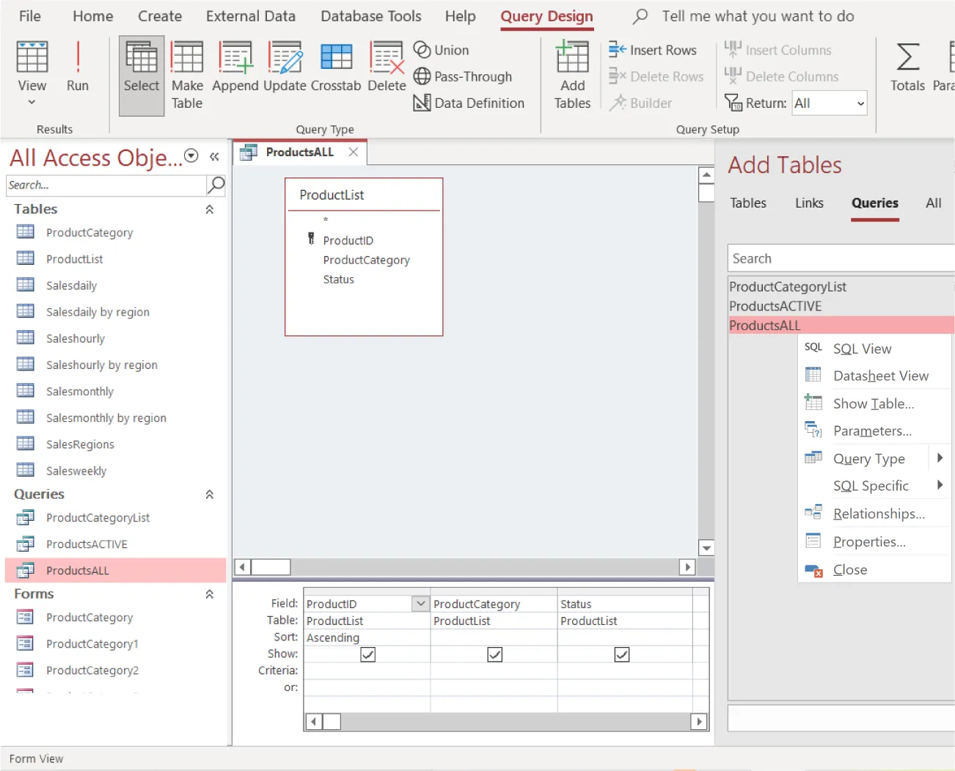The width and height of the screenshot is (955, 771).
Task: Uncheck the ProductID Show checkbox
Action: 367,654
